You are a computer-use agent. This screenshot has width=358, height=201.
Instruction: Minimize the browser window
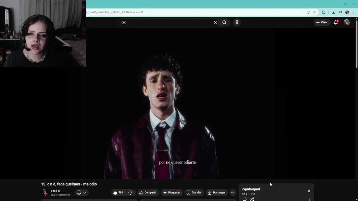pyautogui.click(x=336, y=4)
